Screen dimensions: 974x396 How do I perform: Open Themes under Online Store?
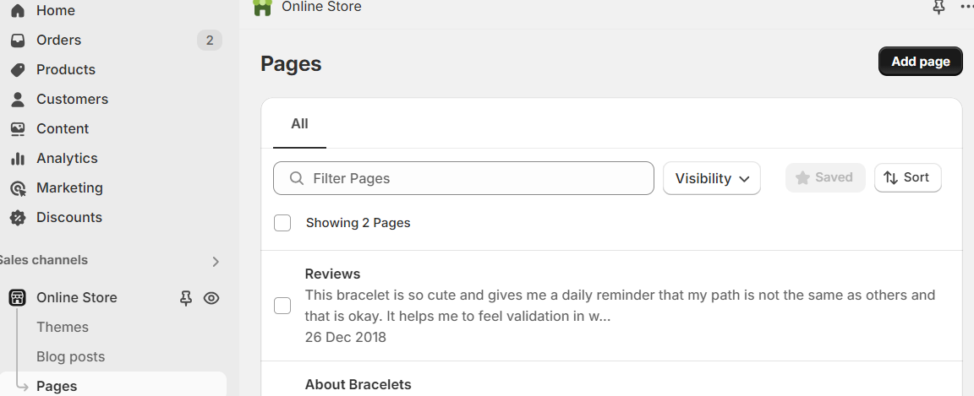click(63, 327)
